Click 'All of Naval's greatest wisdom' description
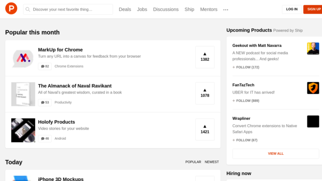 (x=80, y=93)
